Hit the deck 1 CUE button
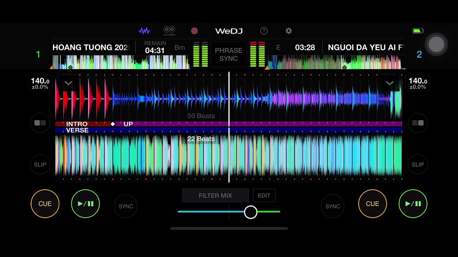This screenshot has height=257, width=458. pos(45,204)
